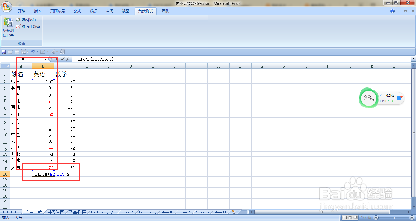Switch to the Sheet8 tab
The image size is (416, 221).
tap(167, 212)
